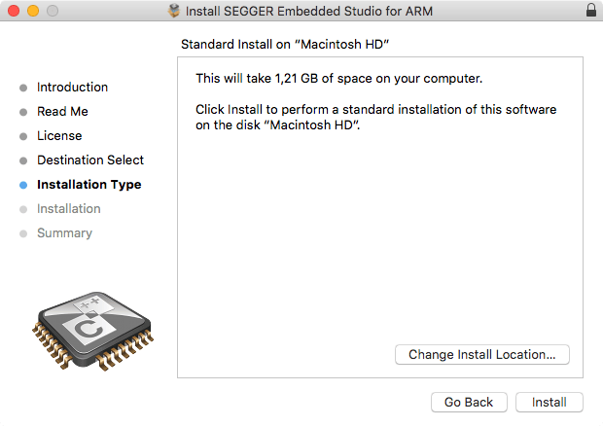
Task: Select the Destination Select step
Action: (x=90, y=160)
